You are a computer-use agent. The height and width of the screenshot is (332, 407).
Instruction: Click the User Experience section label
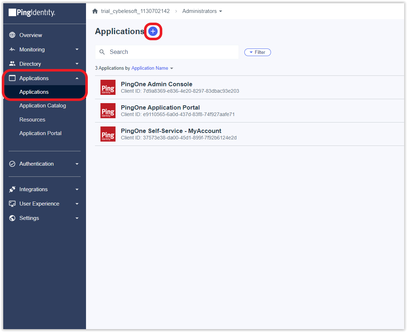[x=40, y=204]
